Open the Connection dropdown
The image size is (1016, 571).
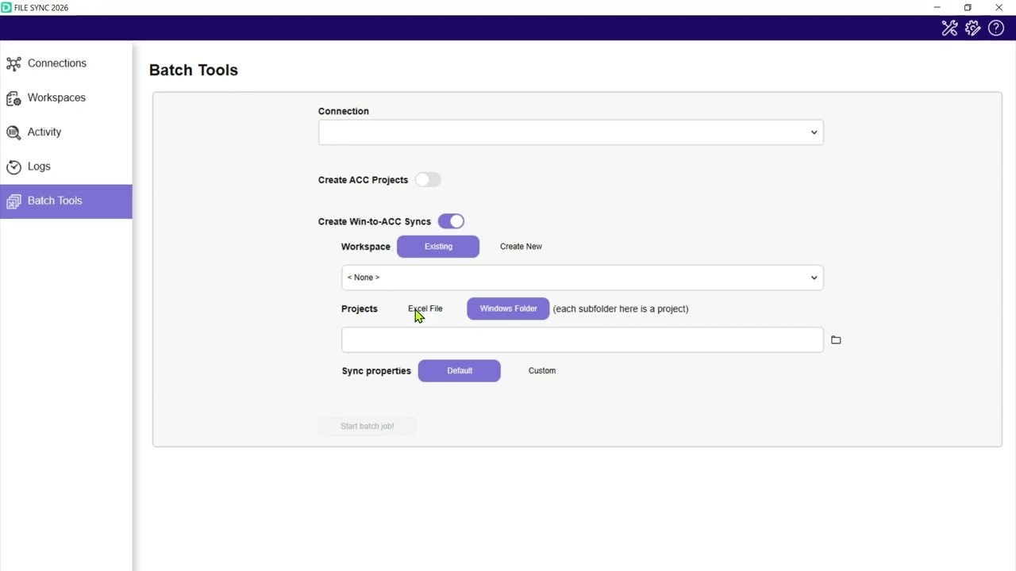tap(571, 132)
